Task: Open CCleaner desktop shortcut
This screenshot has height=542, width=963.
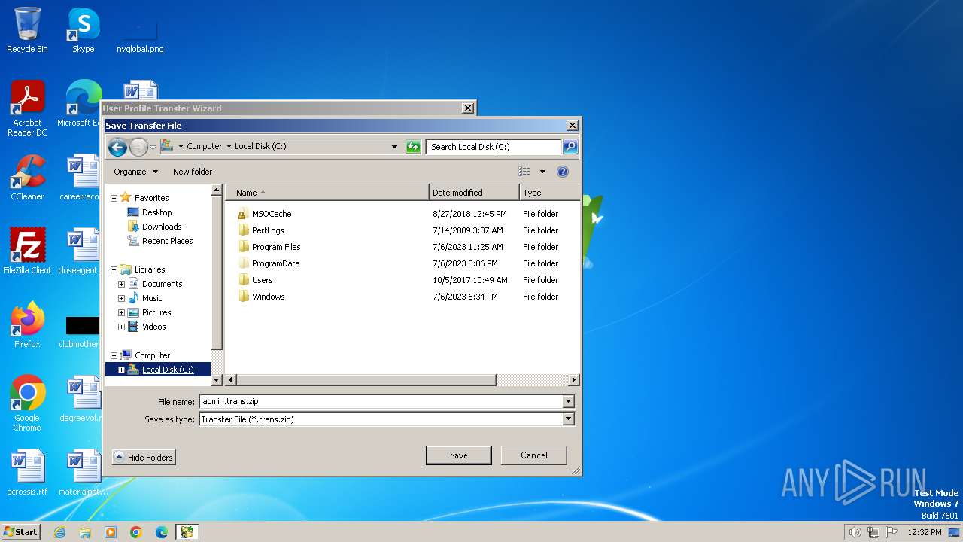Action: (27, 178)
